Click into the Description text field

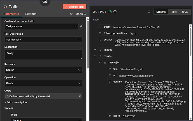coord(43,54)
